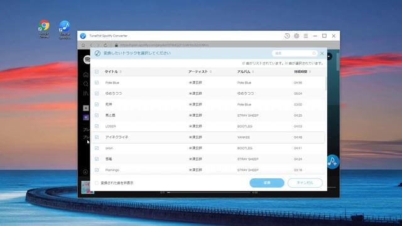This screenshot has width=402, height=226.
Task: Sort by タイトル column arrow
Action: pyautogui.click(x=121, y=72)
